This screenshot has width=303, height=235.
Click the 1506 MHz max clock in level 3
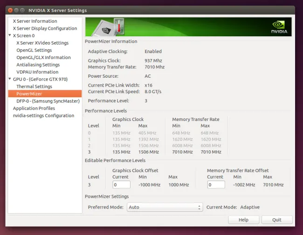pyautogui.click(x=149, y=152)
